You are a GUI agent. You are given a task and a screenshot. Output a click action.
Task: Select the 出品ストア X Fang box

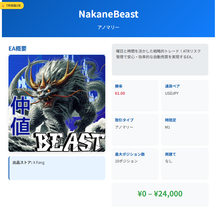(57, 168)
